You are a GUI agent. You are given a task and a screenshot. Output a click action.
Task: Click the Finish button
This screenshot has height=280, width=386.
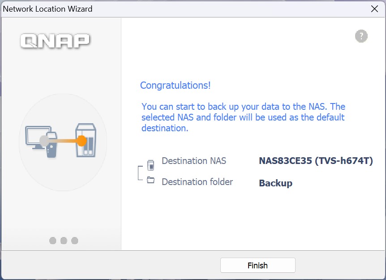tap(257, 265)
